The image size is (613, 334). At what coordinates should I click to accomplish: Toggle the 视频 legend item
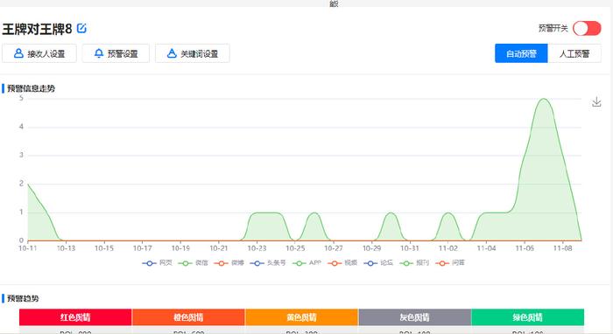tap(342, 263)
